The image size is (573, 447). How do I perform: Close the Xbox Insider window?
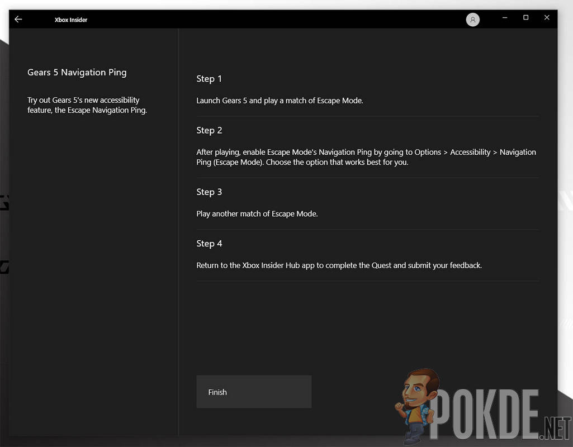tap(547, 17)
